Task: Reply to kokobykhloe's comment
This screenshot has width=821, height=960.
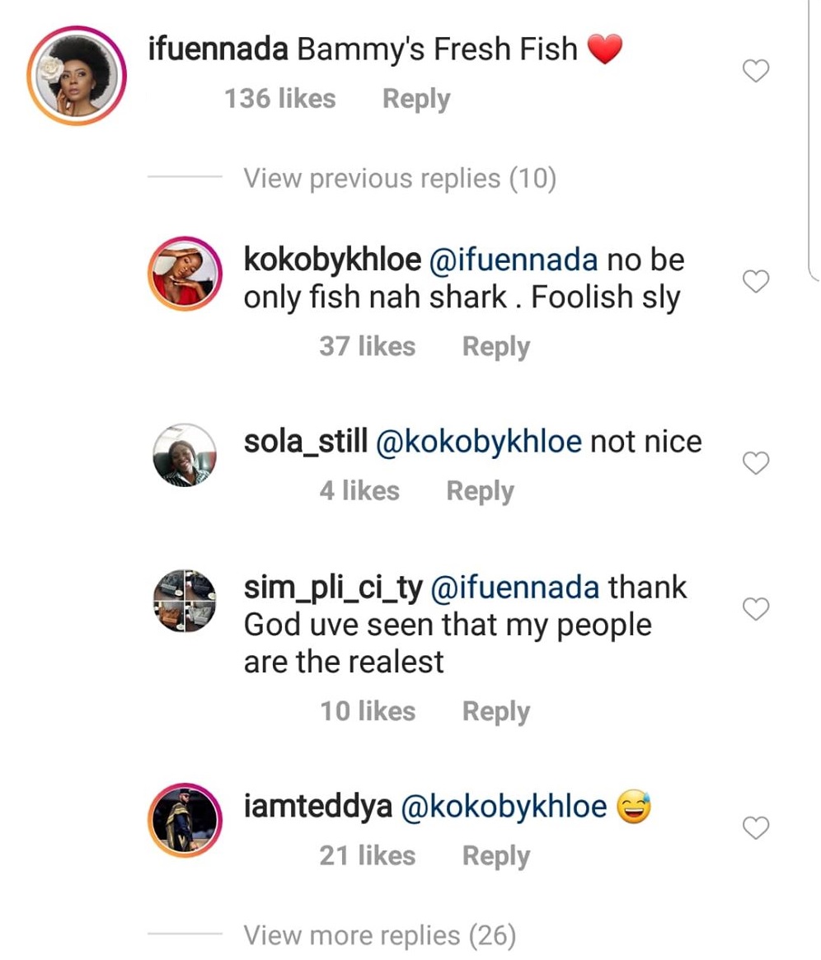Action: pyautogui.click(x=495, y=346)
